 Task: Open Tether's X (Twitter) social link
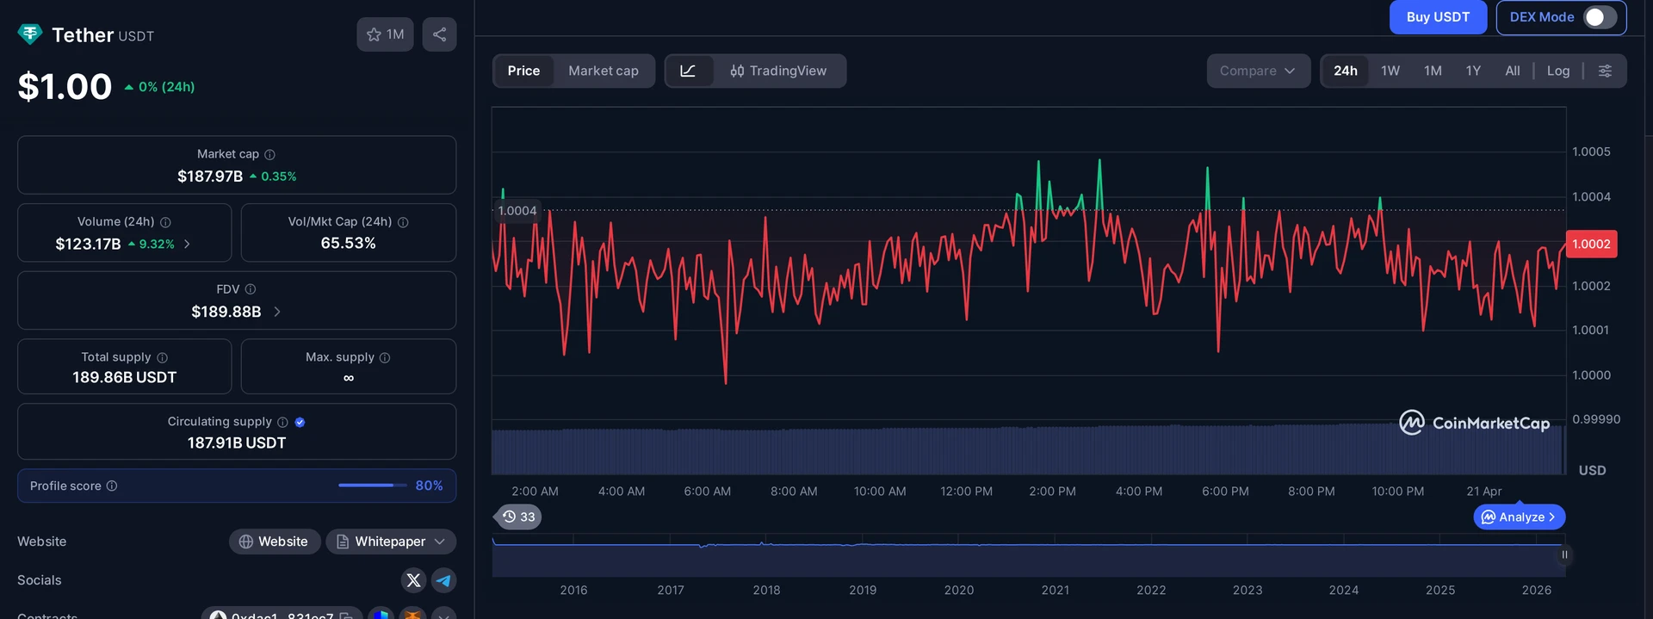[413, 580]
